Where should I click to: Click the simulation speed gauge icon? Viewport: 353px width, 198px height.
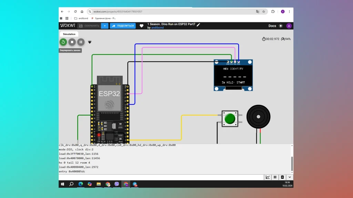[283, 39]
